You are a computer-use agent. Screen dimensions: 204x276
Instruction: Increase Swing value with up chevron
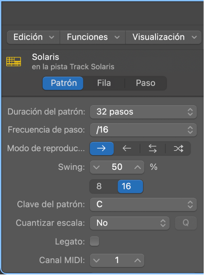(x=137, y=167)
